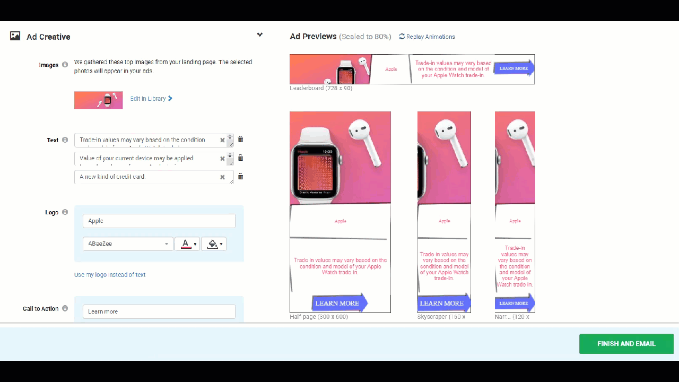Click the Half-page ad preview
This screenshot has height=382, width=679.
[x=340, y=212]
